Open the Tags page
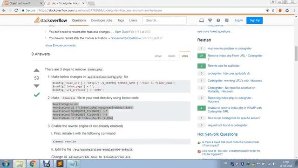This screenshot has height=168, width=298. 121,20
